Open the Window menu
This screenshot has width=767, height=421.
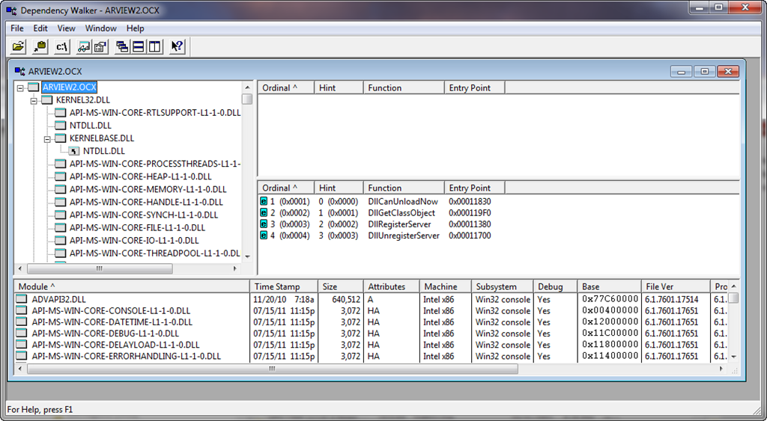point(101,28)
